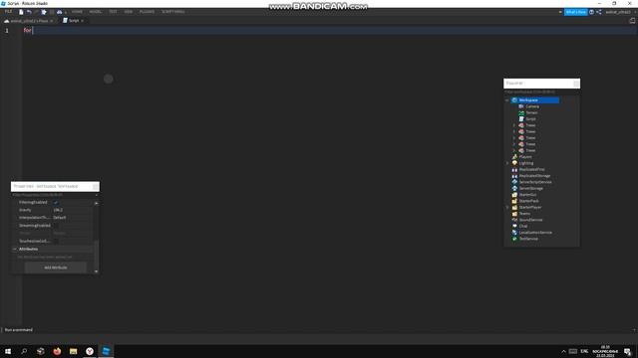The image size is (638, 358).
Task: Click the LocalizationService icon
Action: tap(514, 232)
